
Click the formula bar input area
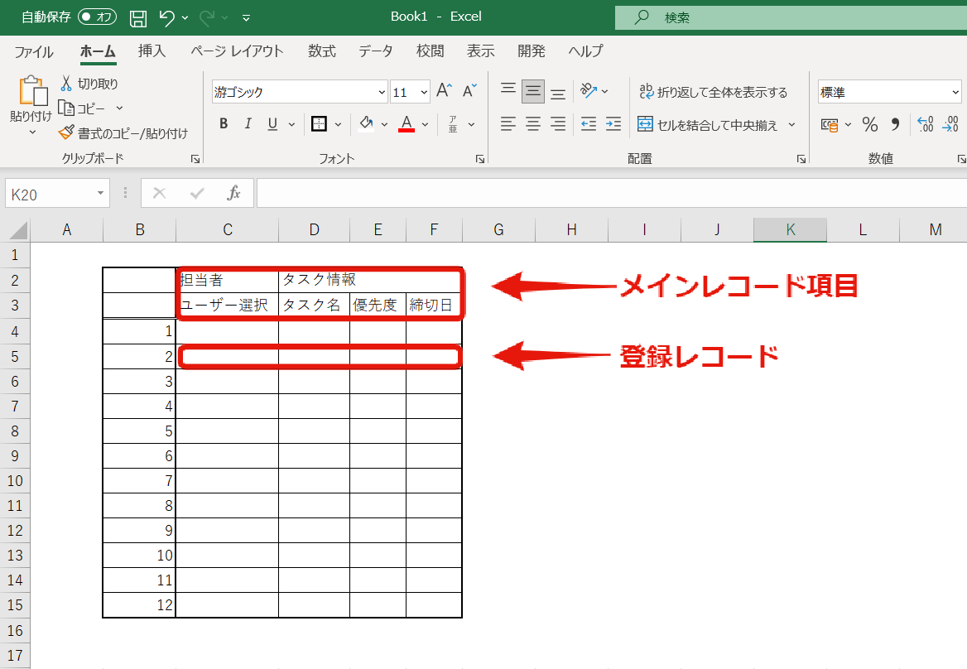point(612,193)
